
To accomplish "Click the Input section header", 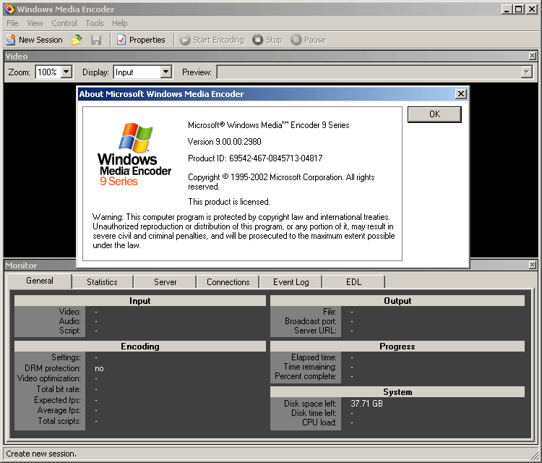I will click(140, 301).
